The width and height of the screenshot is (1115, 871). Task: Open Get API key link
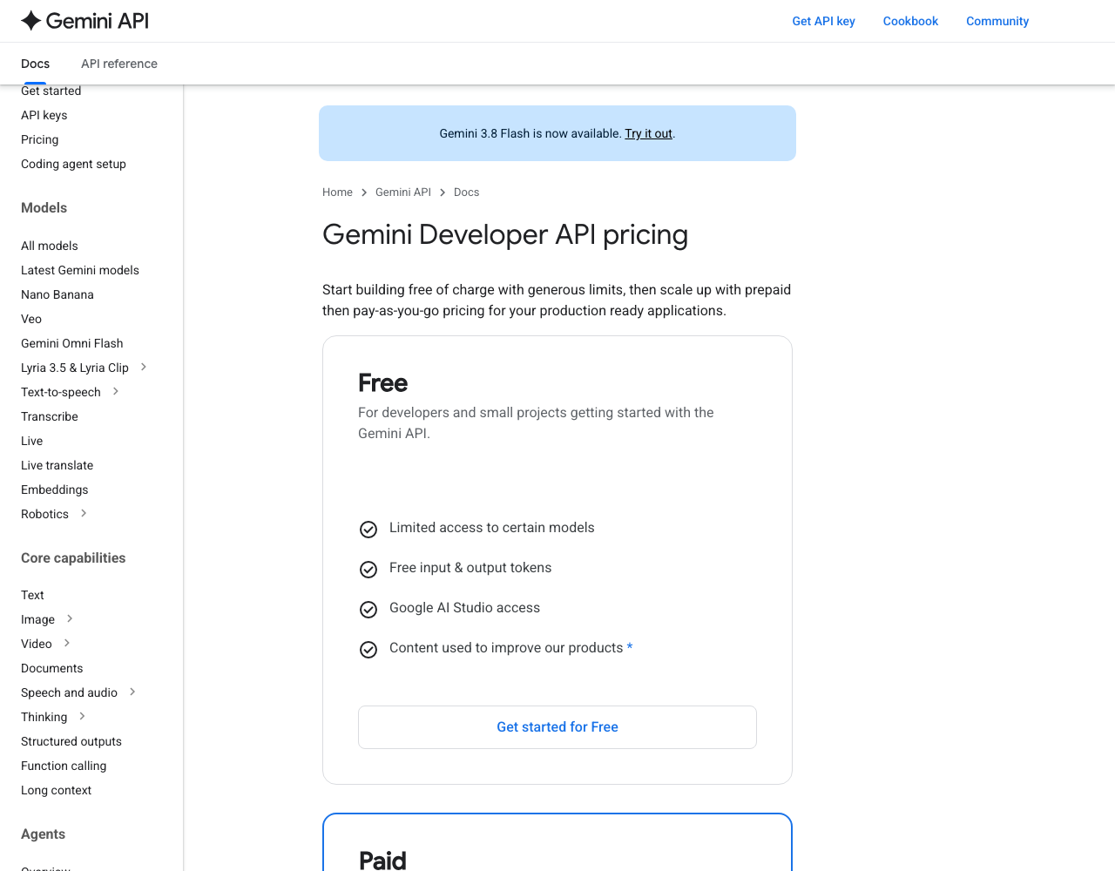(823, 21)
